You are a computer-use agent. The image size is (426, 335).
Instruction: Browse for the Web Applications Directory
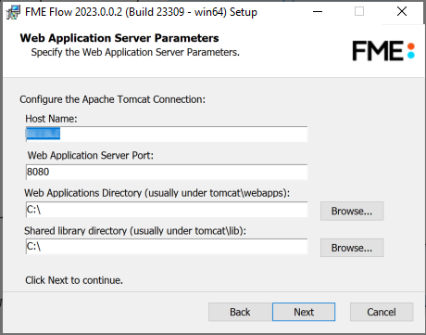coord(352,211)
